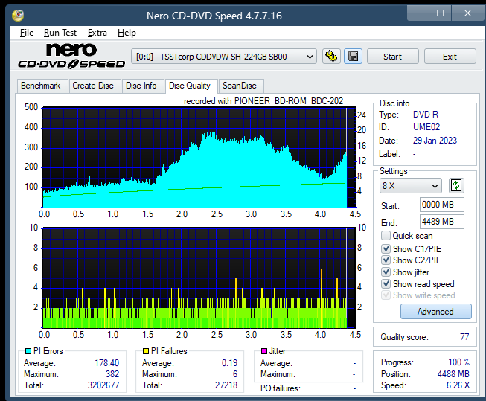Open the drive options tool icon

click(x=331, y=57)
